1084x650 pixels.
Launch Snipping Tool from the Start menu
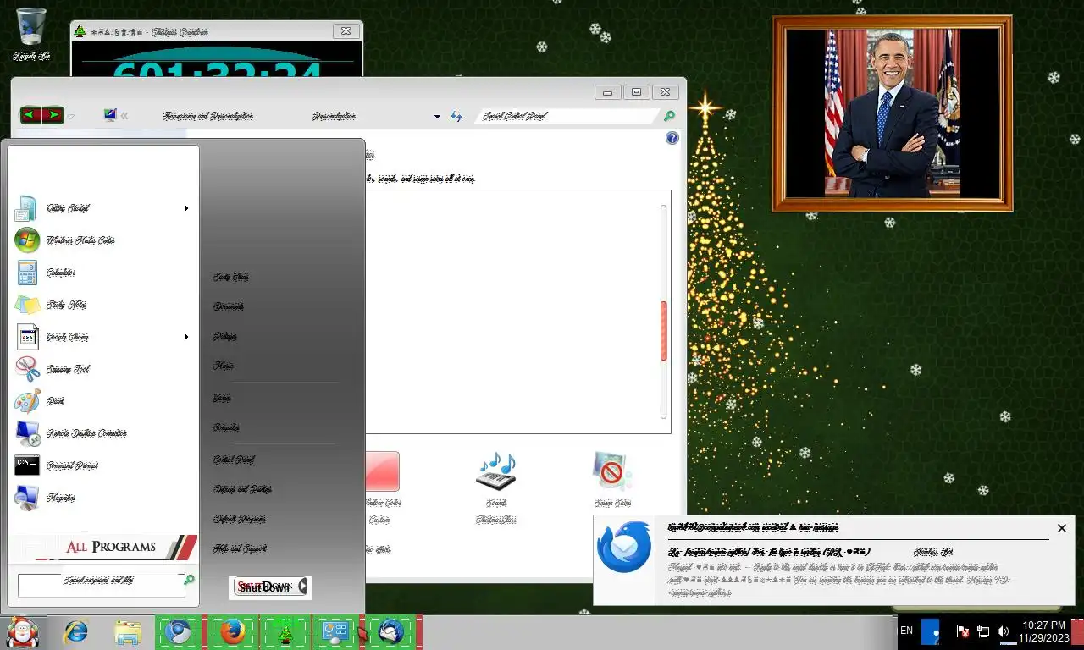coord(102,369)
